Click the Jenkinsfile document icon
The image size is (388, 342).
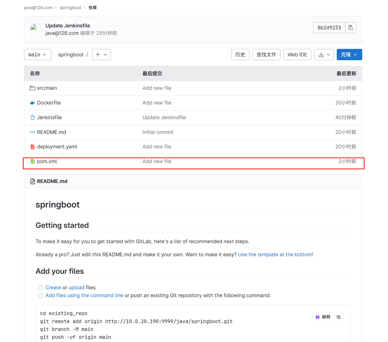pos(32,117)
